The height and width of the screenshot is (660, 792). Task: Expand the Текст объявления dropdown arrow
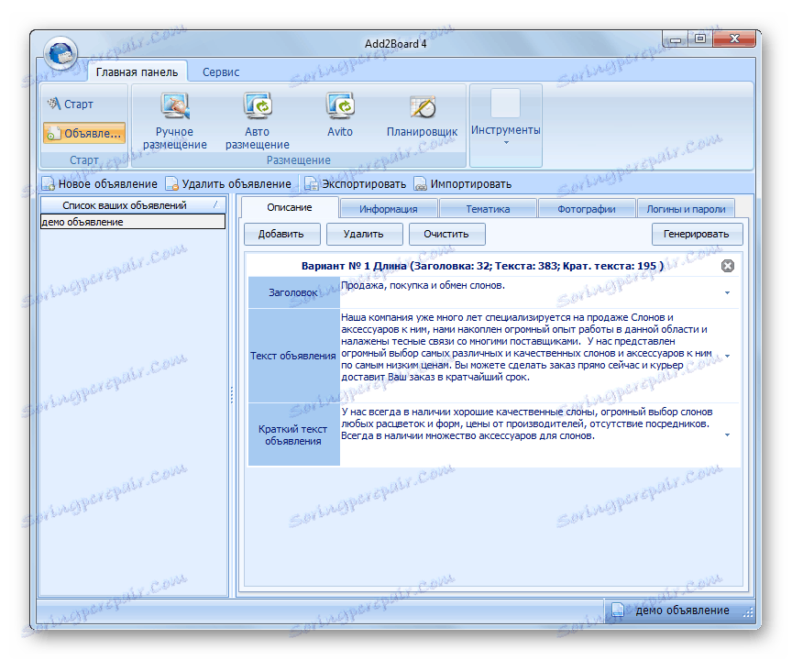pos(727,356)
